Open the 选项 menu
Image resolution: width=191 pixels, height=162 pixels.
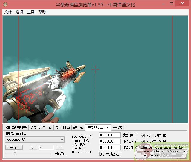(x=19, y=12)
